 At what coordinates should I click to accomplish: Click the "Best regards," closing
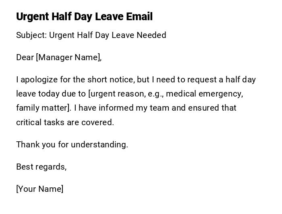pyautogui.click(x=41, y=167)
